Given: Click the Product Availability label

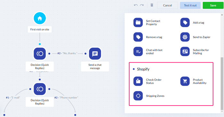Looking at the screenshot, I should 200,81.
